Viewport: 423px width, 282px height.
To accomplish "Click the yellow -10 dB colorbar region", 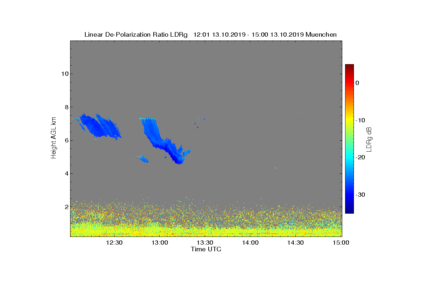I will [349, 120].
